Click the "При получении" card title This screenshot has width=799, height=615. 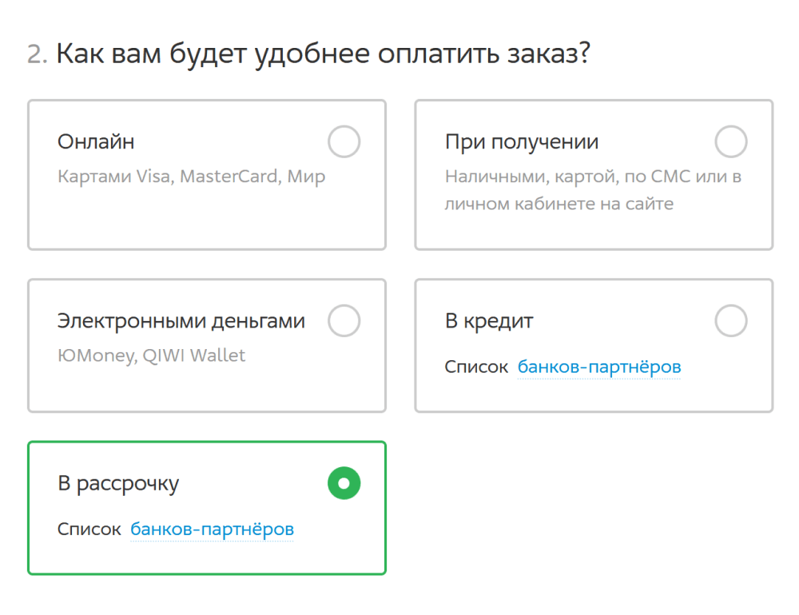pyautogui.click(x=521, y=142)
